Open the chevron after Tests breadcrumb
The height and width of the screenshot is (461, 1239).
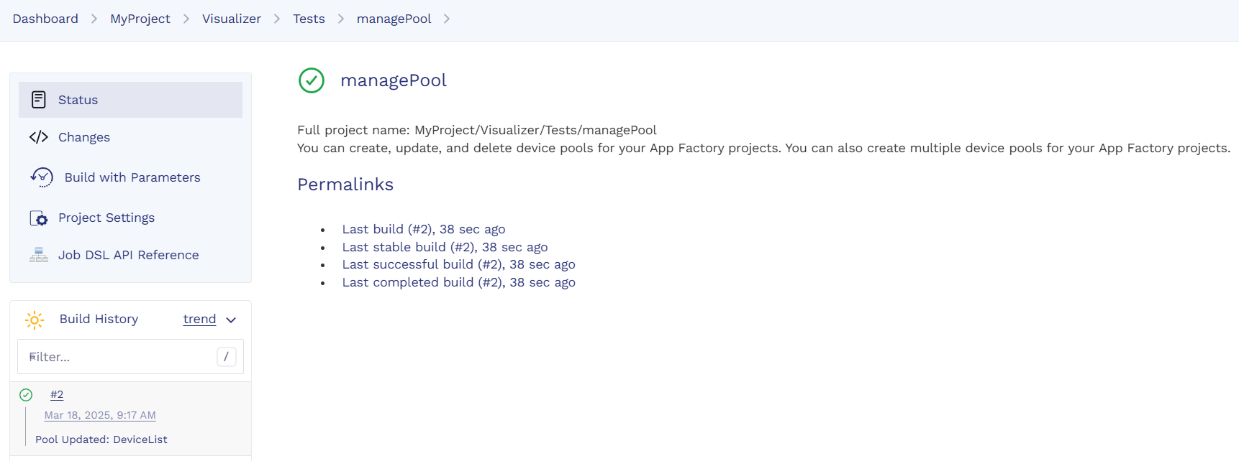coord(341,19)
